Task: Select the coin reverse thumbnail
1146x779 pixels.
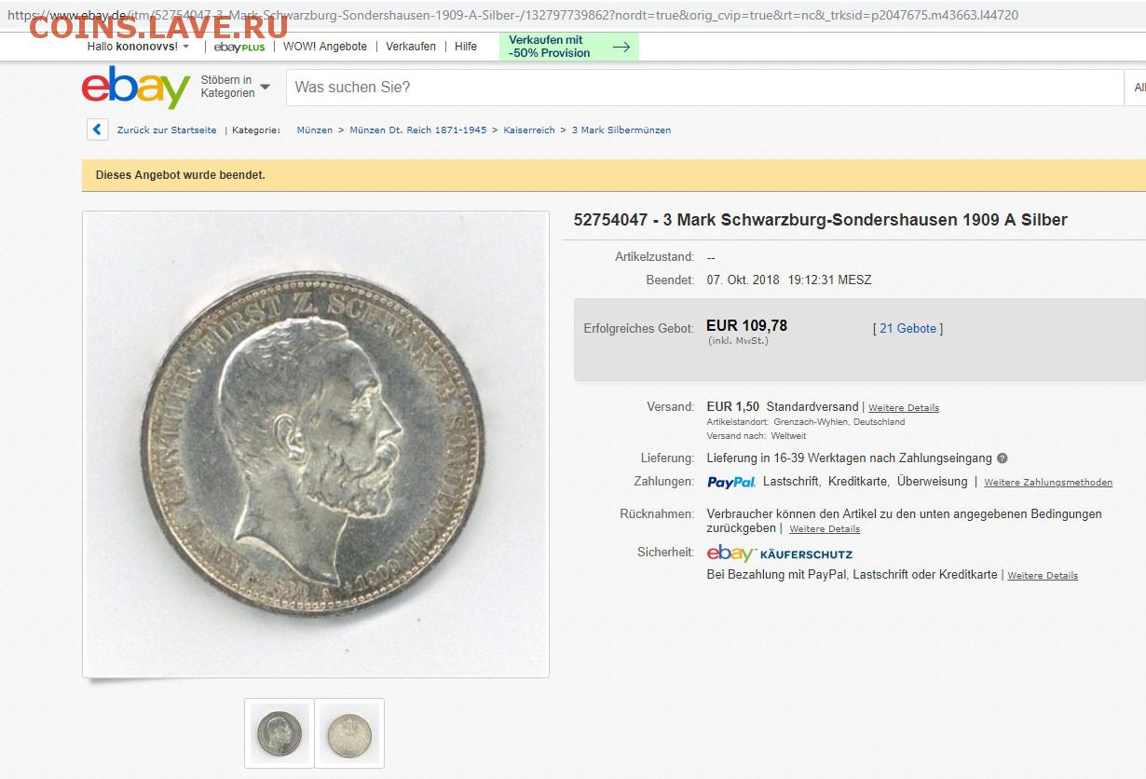Action: (349, 733)
